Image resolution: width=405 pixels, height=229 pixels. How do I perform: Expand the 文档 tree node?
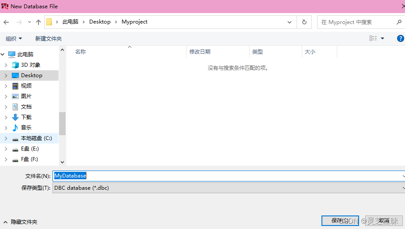(6, 107)
